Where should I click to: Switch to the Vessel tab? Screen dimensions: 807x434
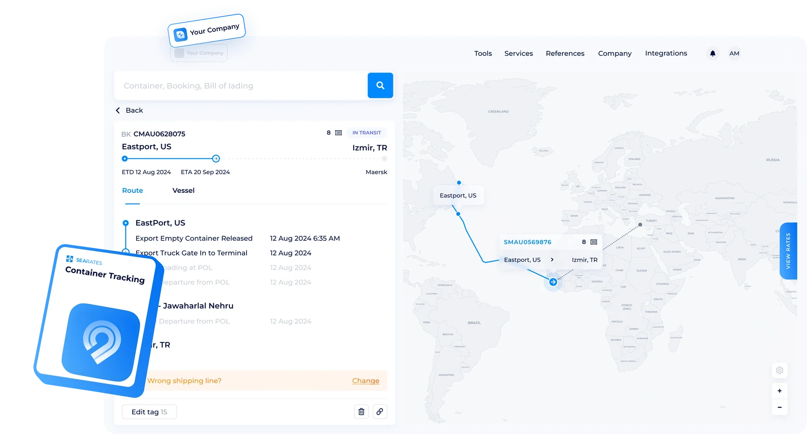tap(183, 190)
